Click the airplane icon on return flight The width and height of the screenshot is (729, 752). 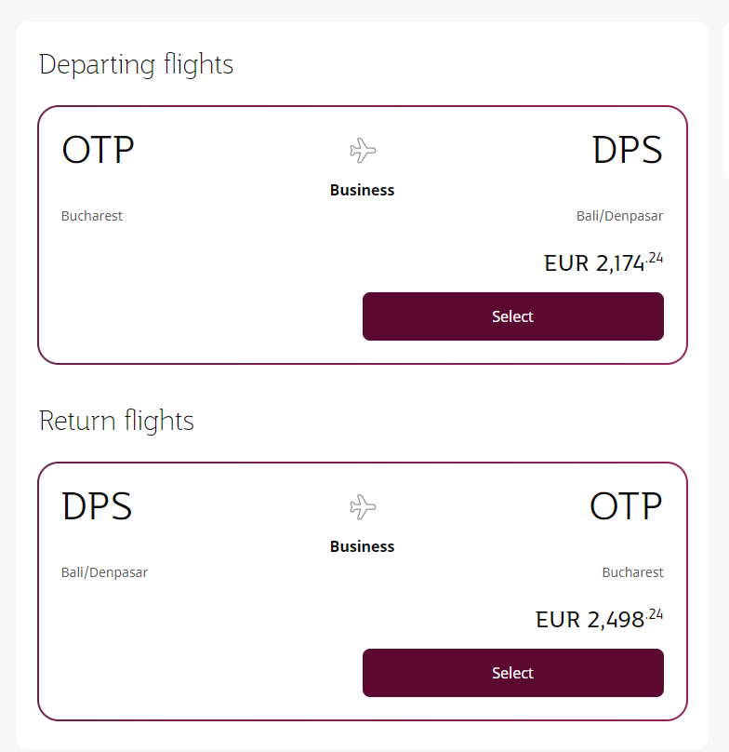(362, 506)
